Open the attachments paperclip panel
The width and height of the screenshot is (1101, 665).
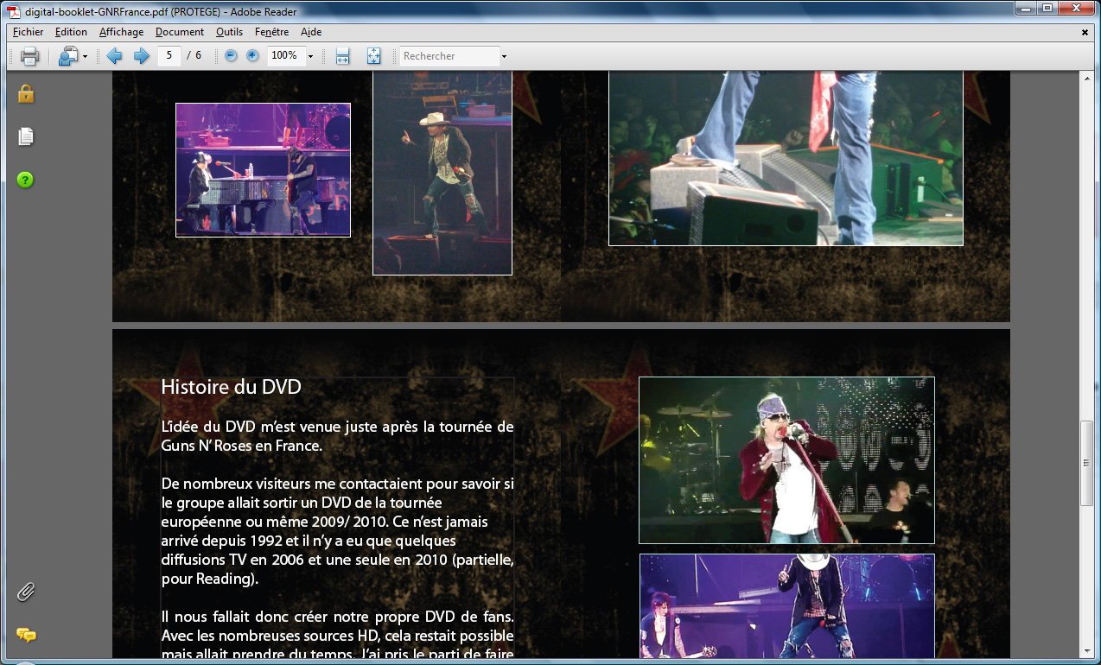point(26,592)
